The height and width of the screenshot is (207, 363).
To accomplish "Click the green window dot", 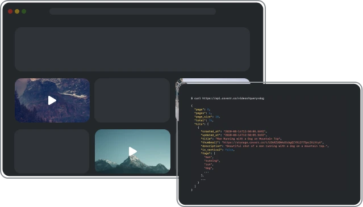I will click(24, 11).
